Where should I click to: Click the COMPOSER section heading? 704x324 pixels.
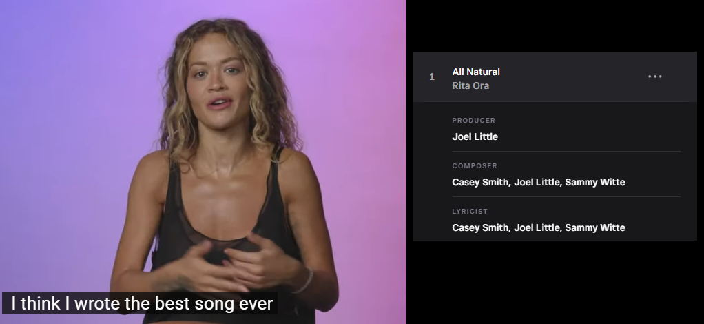pos(475,166)
